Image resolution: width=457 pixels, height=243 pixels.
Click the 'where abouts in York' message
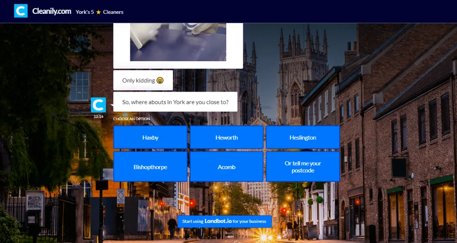pyautogui.click(x=175, y=102)
